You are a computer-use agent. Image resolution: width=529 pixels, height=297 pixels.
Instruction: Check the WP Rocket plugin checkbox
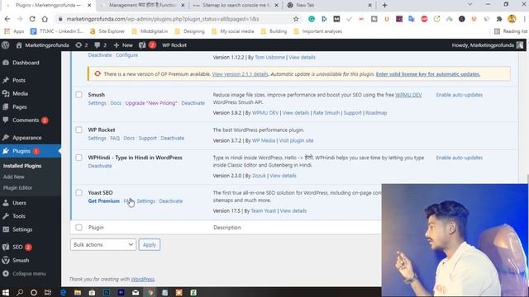[x=79, y=130]
